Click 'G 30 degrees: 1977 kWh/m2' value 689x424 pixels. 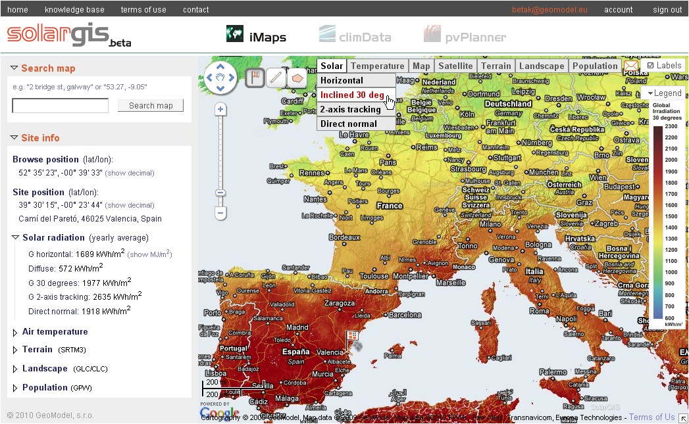(80, 283)
